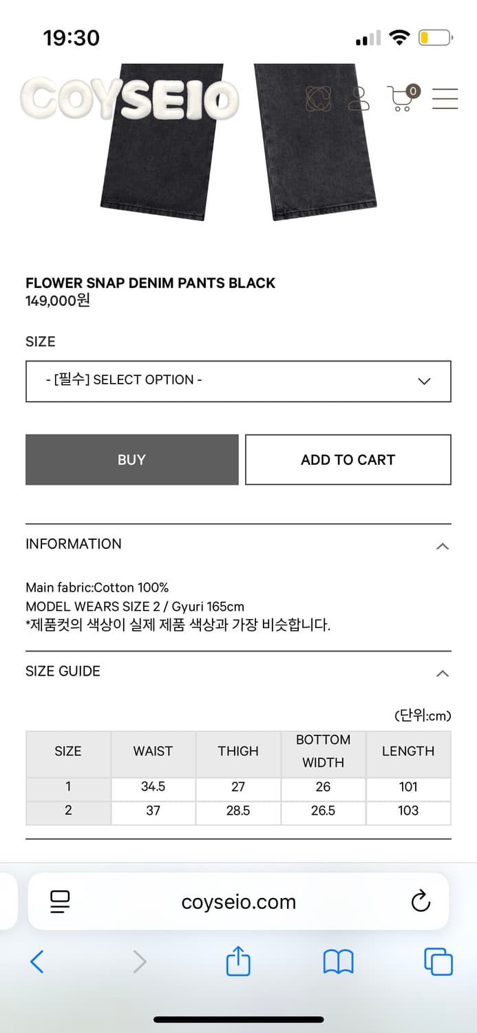Click ADD TO CART
The width and height of the screenshot is (477, 1033).
(348, 459)
